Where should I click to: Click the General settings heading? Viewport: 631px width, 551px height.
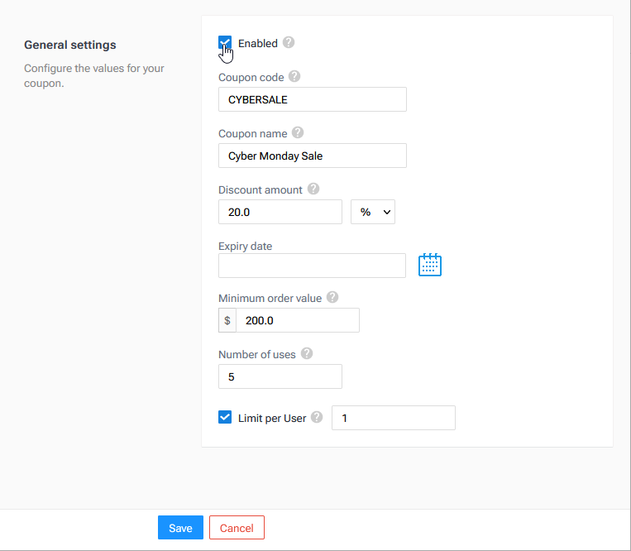coord(70,45)
